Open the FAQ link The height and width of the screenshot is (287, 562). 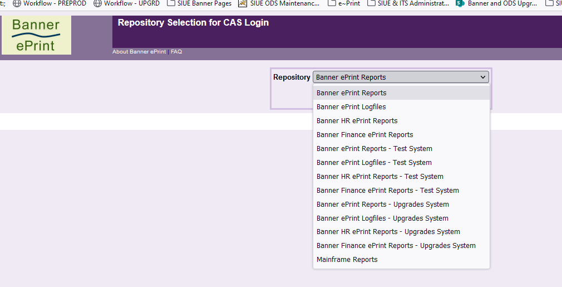coord(176,52)
